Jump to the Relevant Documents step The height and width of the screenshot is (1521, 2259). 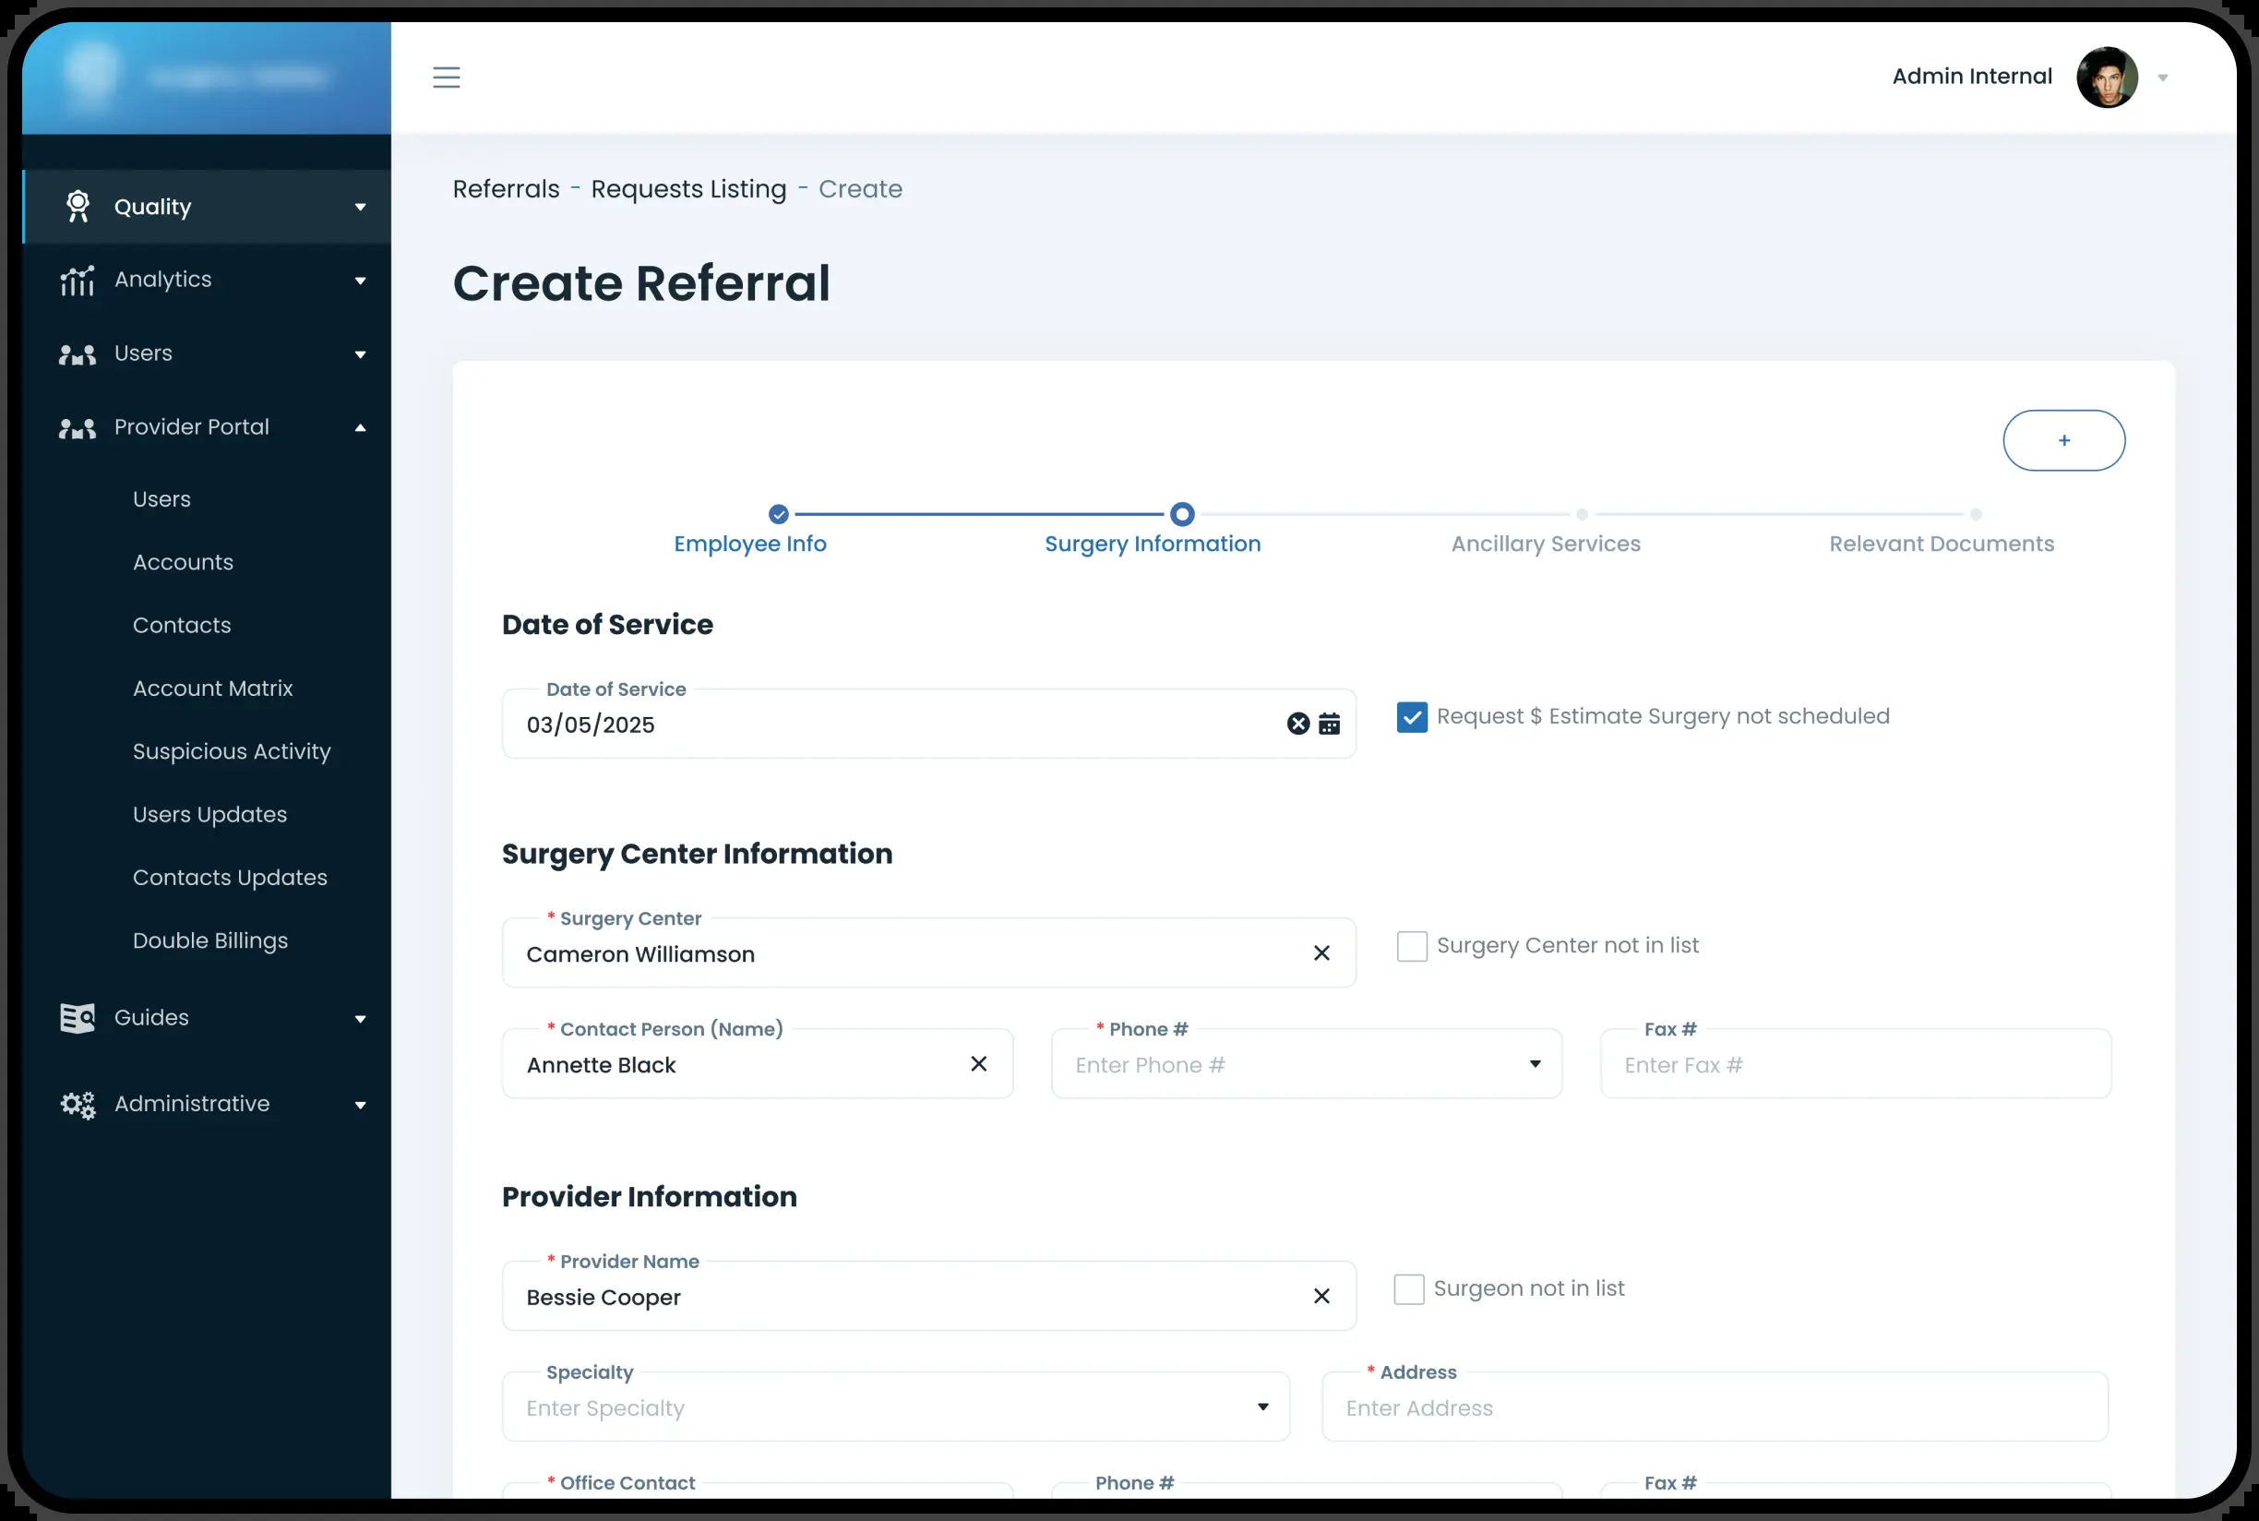pyautogui.click(x=1941, y=544)
